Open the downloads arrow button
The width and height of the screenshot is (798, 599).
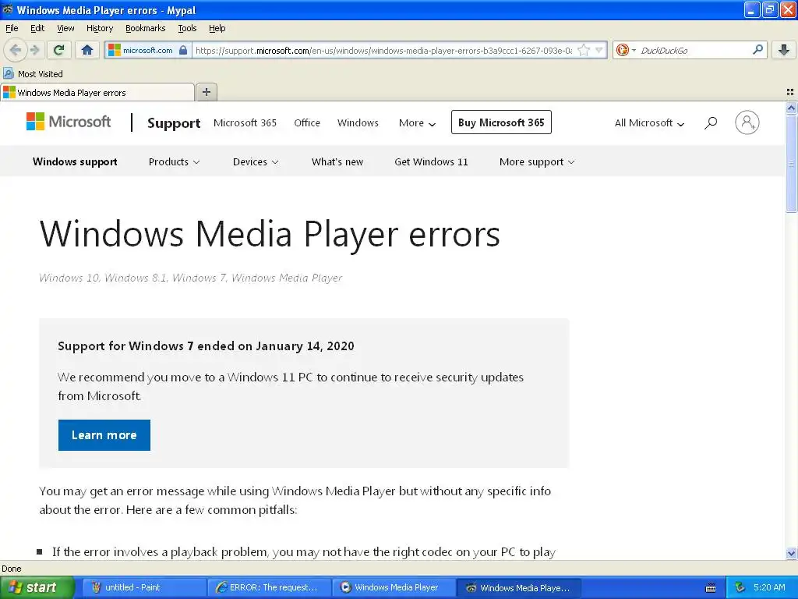(784, 50)
